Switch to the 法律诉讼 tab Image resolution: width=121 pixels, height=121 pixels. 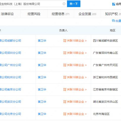coord(7,14)
